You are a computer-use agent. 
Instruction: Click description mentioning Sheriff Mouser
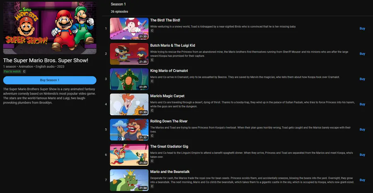[x=249, y=54]
